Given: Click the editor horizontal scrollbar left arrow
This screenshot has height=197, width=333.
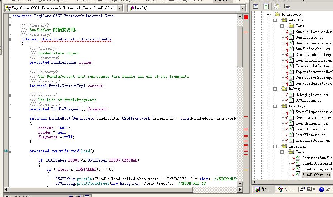Looking at the screenshot, I should pos(6,189).
